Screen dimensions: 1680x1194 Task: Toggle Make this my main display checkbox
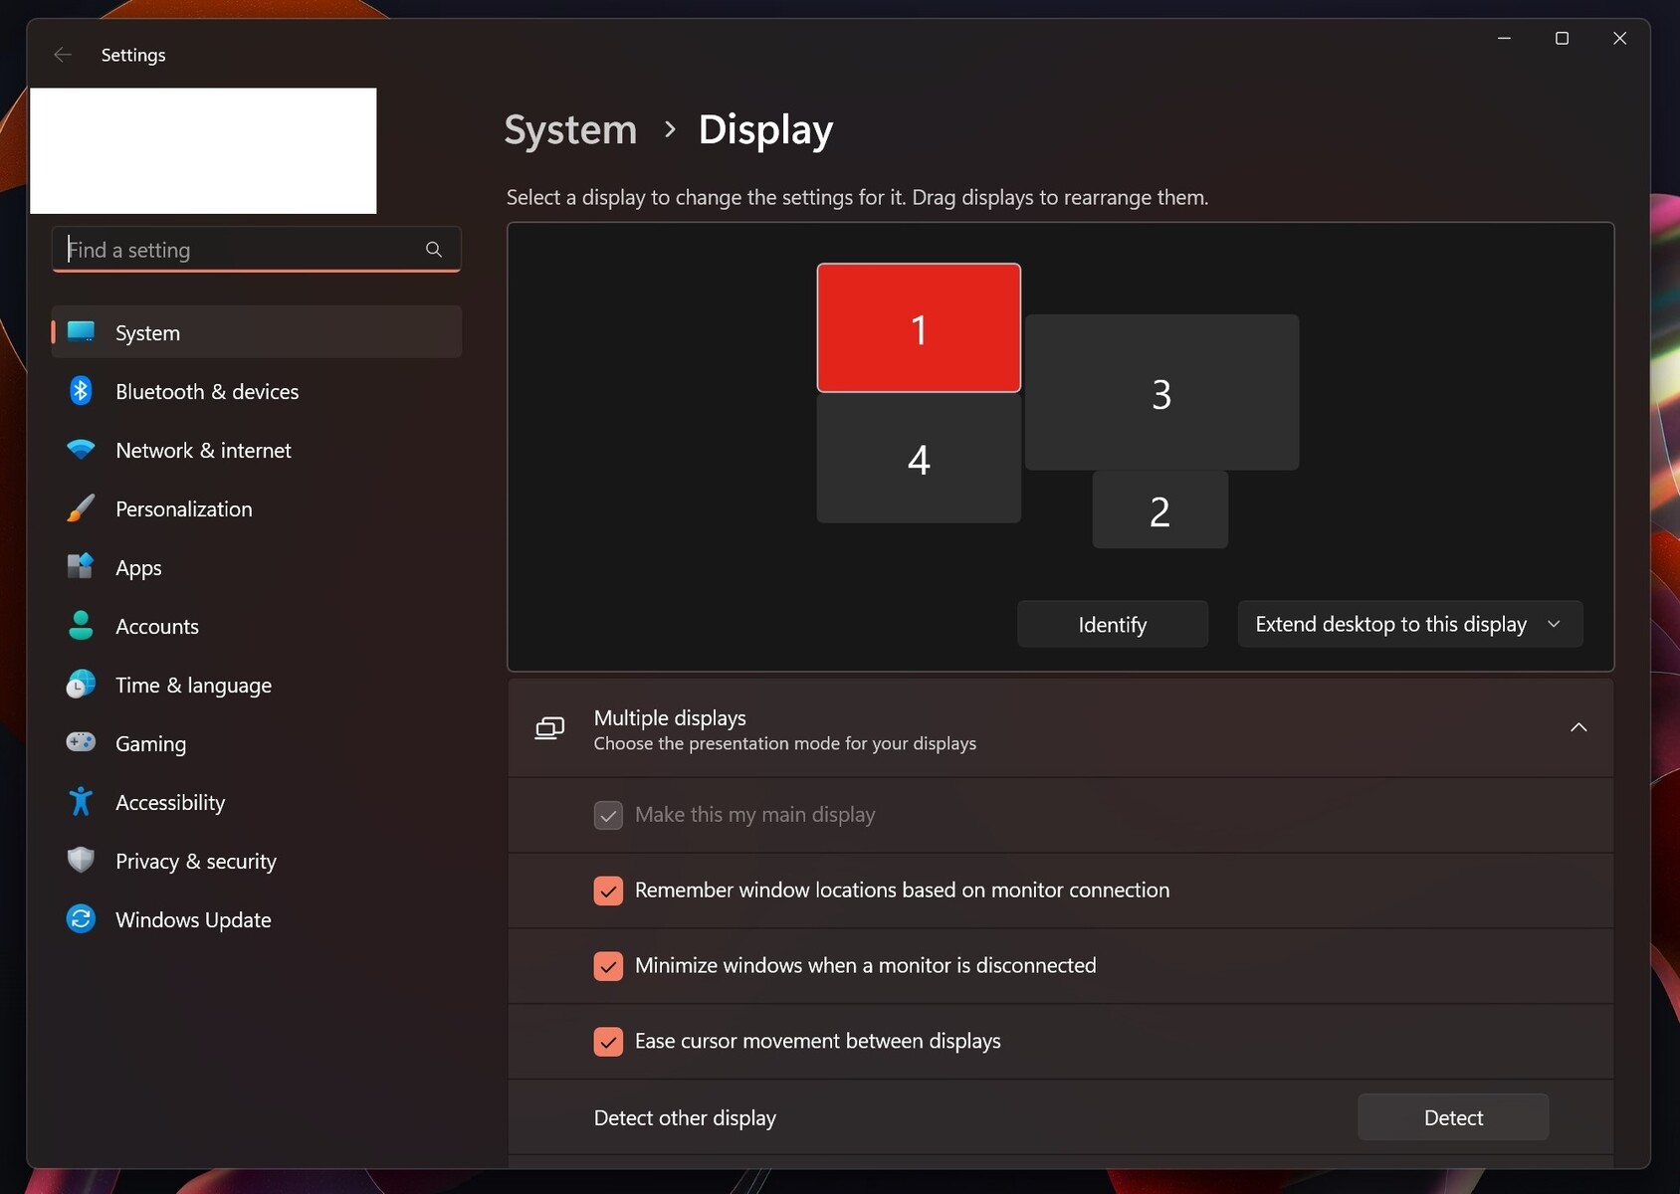[608, 815]
